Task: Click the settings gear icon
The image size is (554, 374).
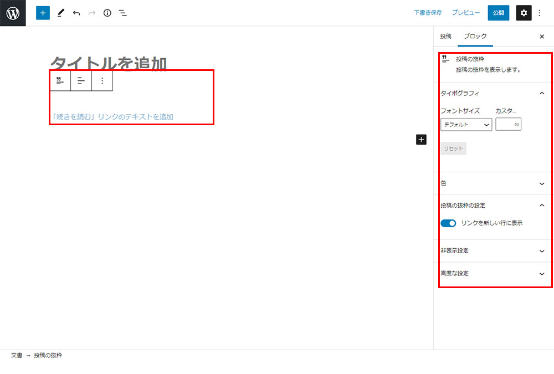Action: pyautogui.click(x=524, y=12)
